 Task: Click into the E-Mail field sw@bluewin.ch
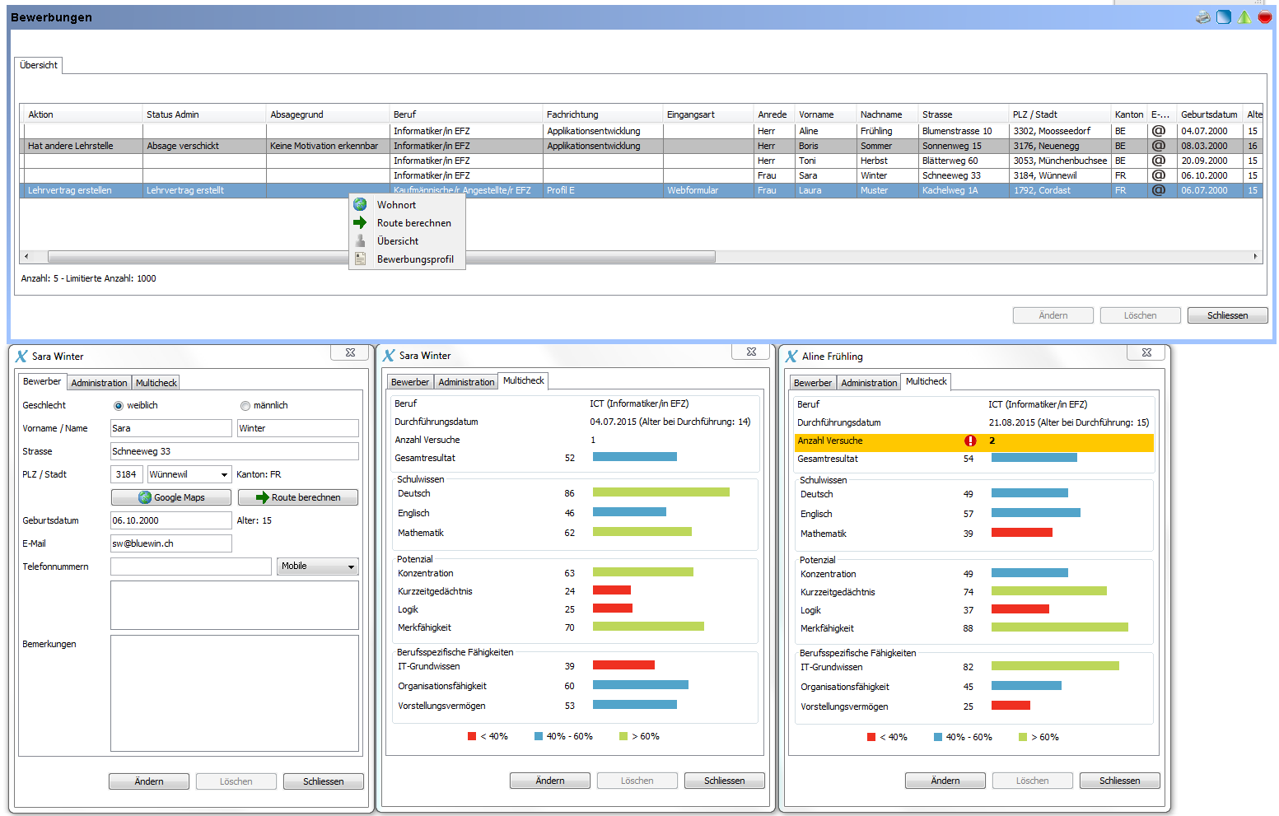(x=171, y=543)
